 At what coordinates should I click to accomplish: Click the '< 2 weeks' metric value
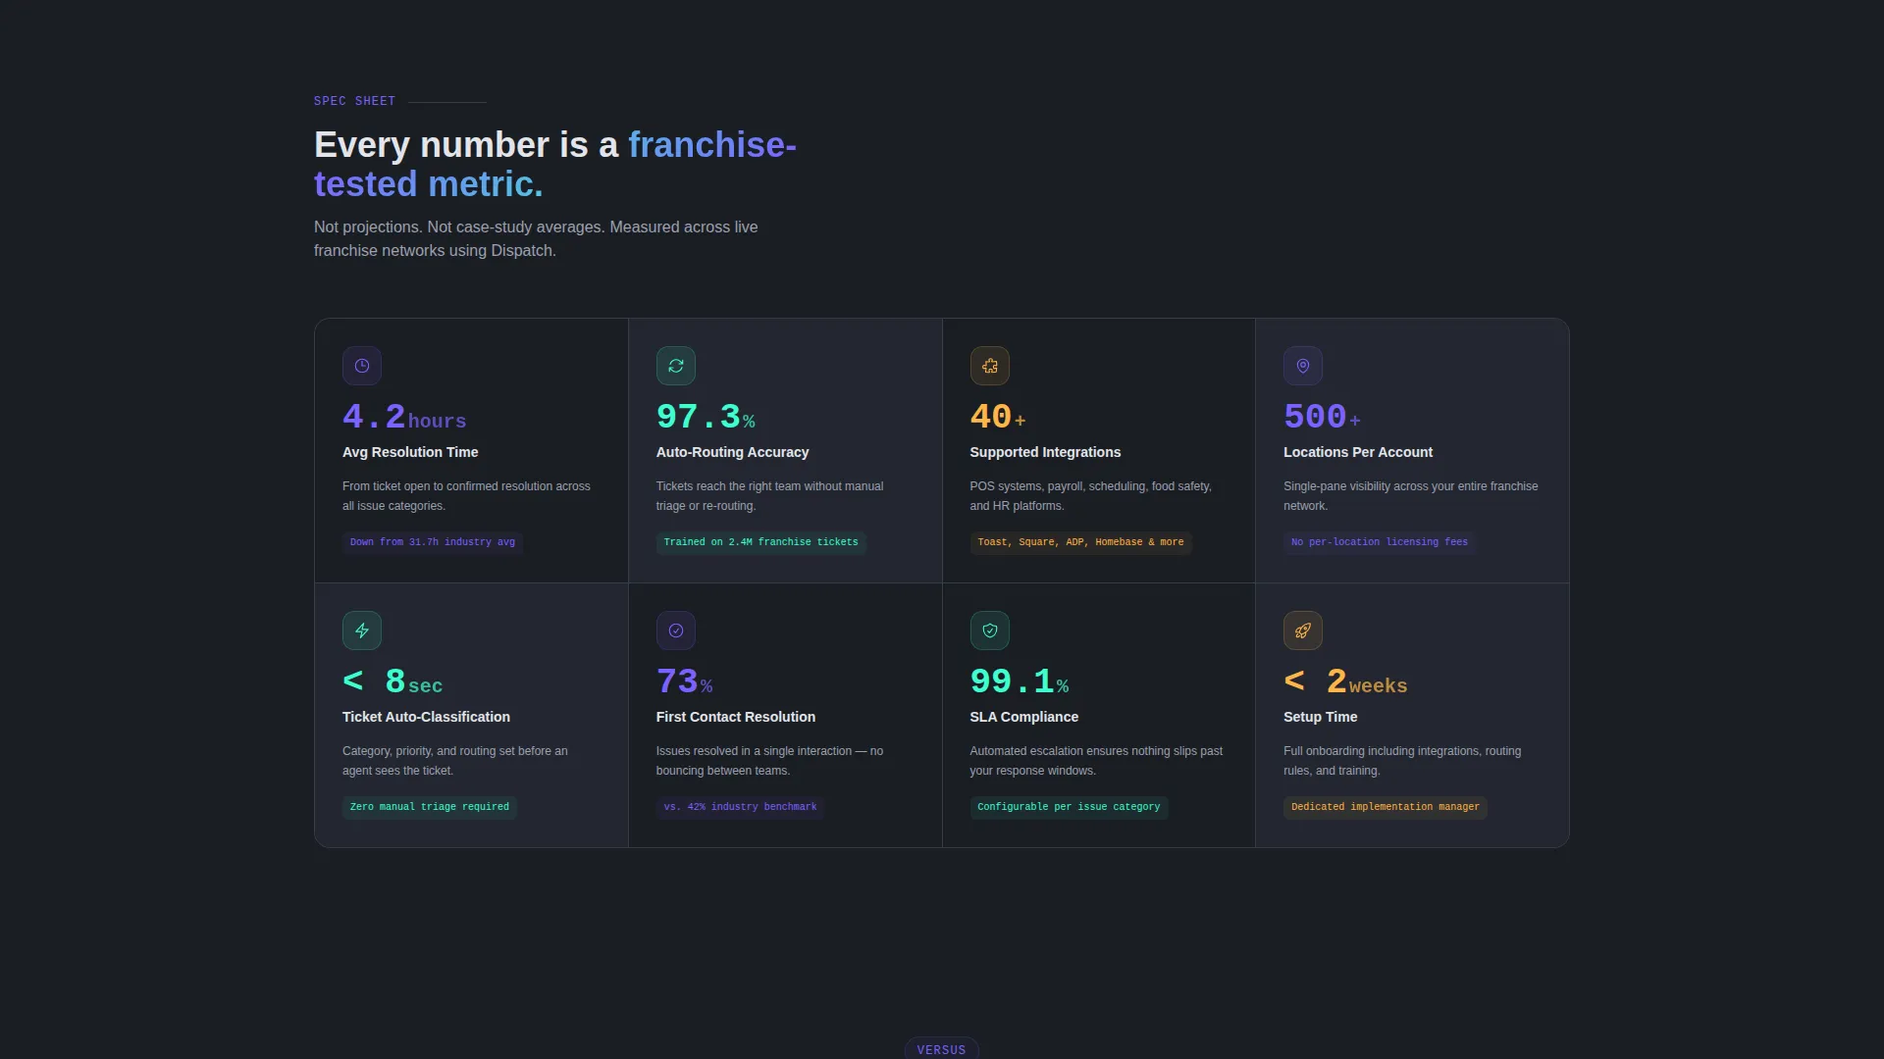[1345, 681]
